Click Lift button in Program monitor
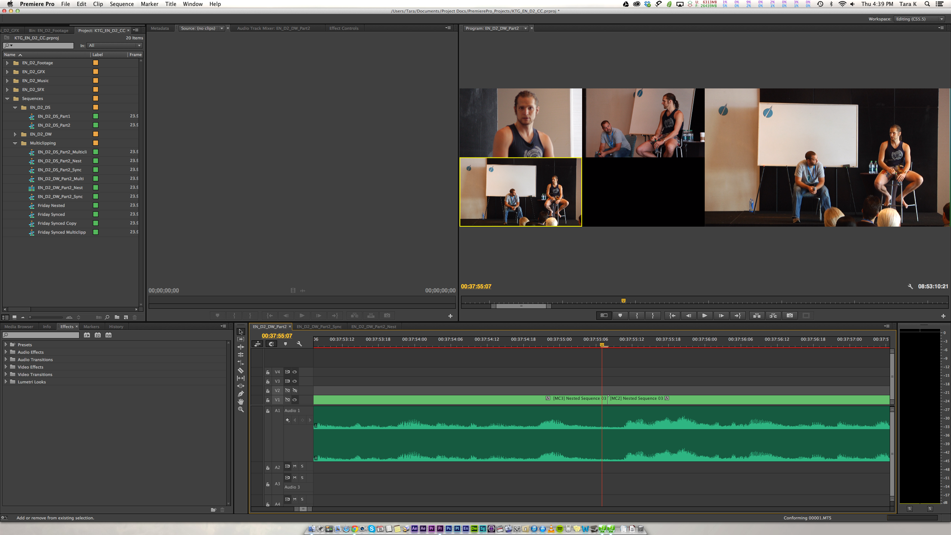 (757, 315)
